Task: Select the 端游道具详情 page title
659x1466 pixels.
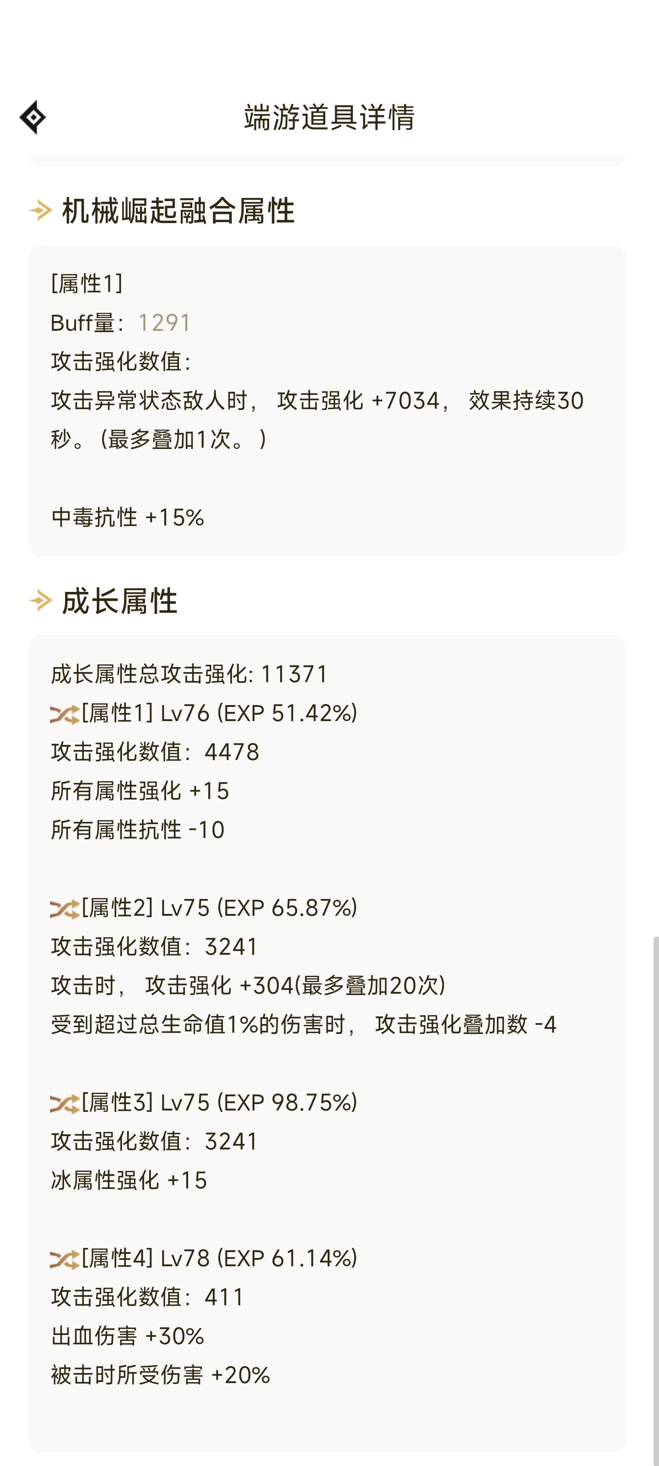Action: click(x=329, y=117)
